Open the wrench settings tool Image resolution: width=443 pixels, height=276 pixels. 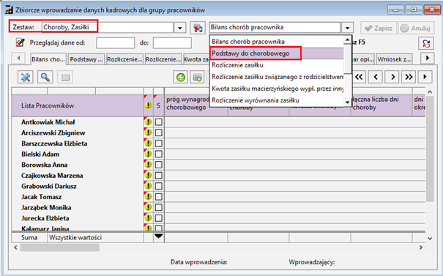(25, 77)
